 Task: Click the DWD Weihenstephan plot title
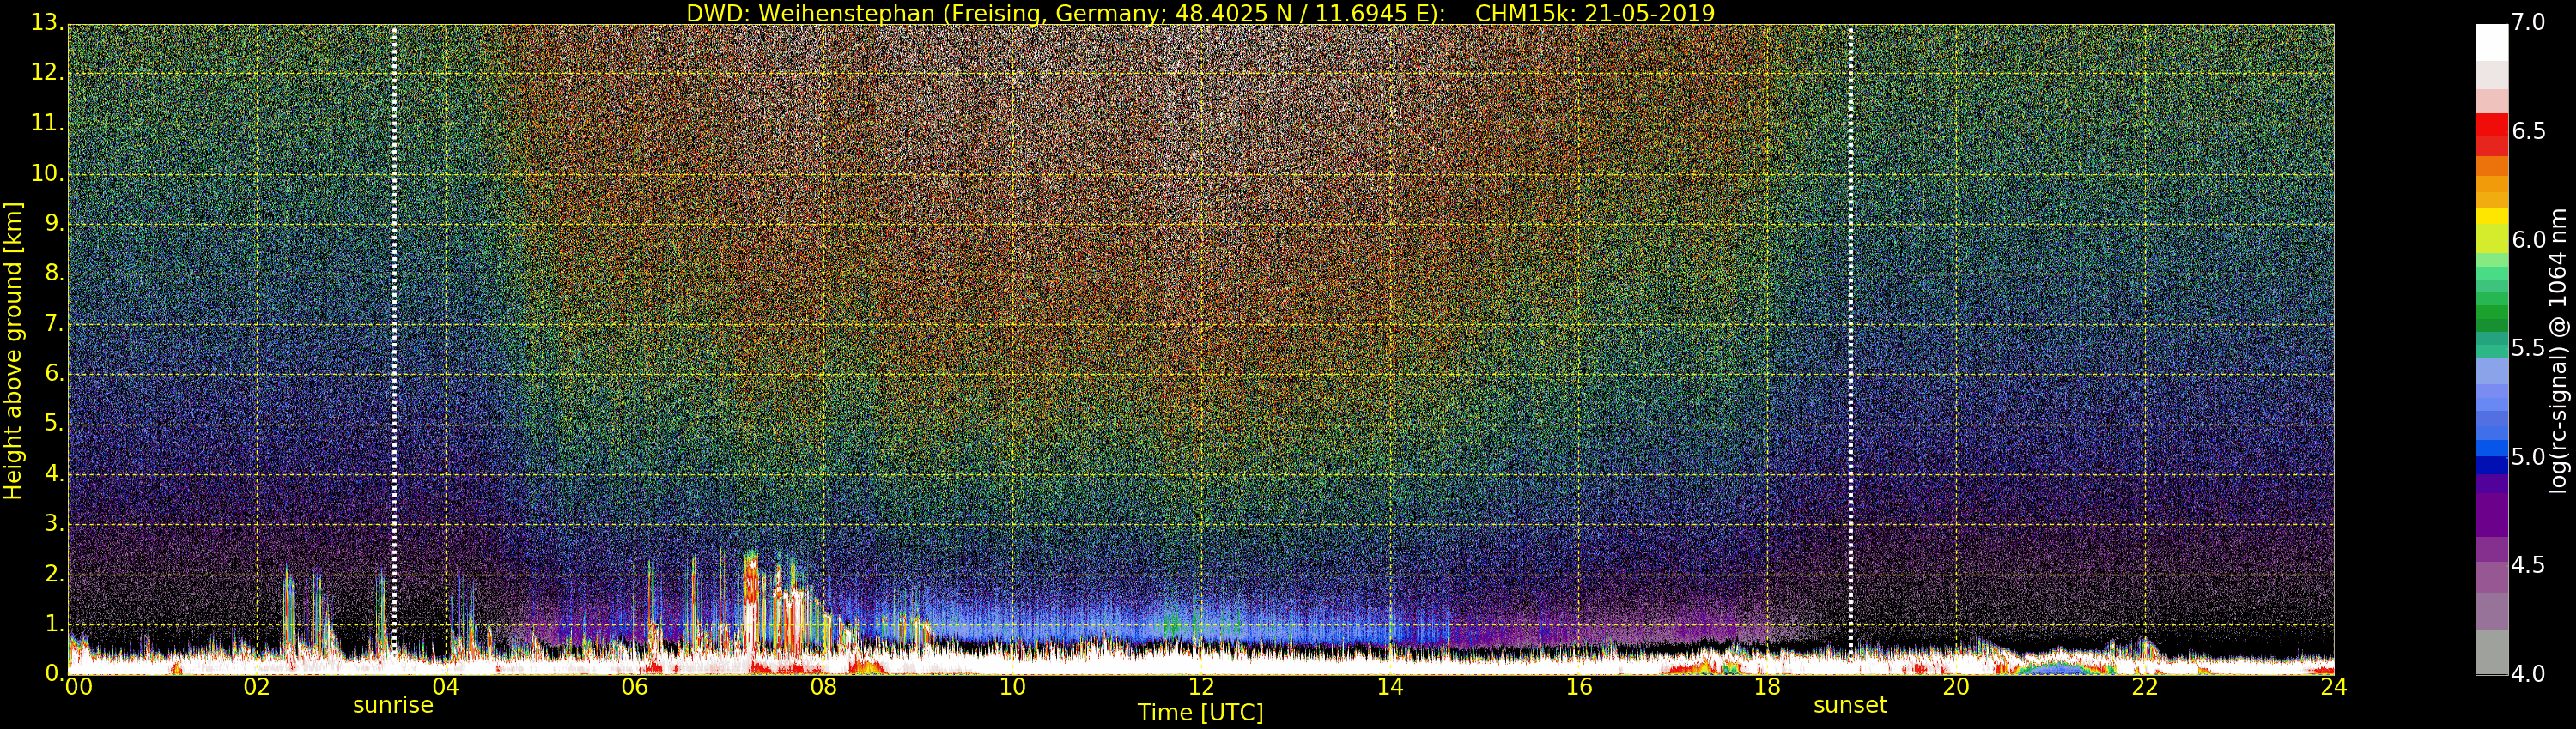pyautogui.click(x=1200, y=13)
